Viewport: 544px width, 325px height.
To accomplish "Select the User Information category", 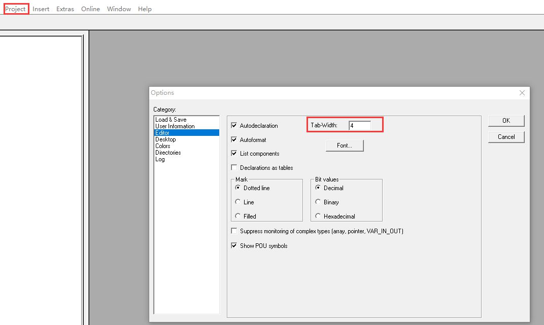I will (186, 126).
